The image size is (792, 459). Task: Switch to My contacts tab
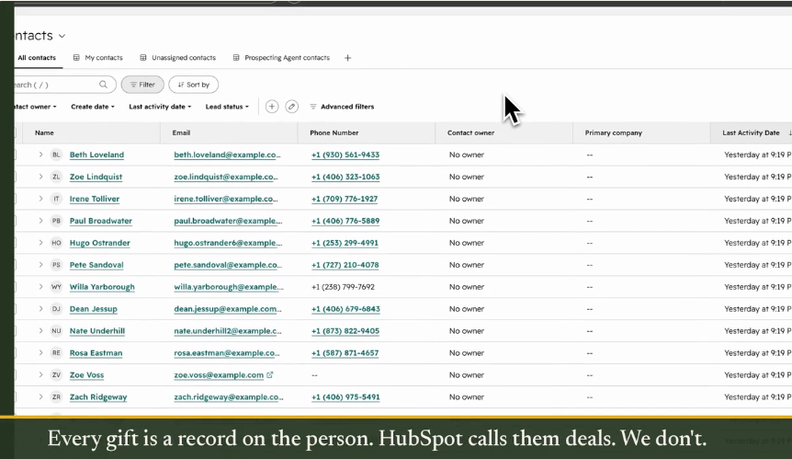pos(98,58)
